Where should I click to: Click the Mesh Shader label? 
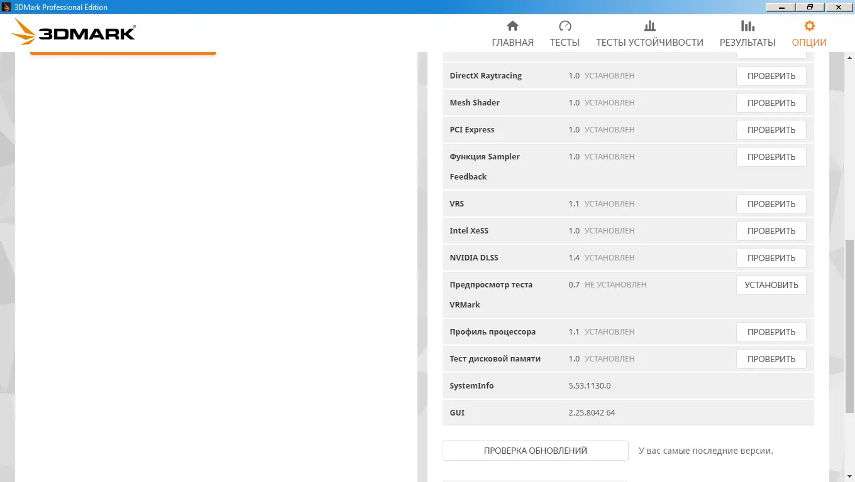475,103
